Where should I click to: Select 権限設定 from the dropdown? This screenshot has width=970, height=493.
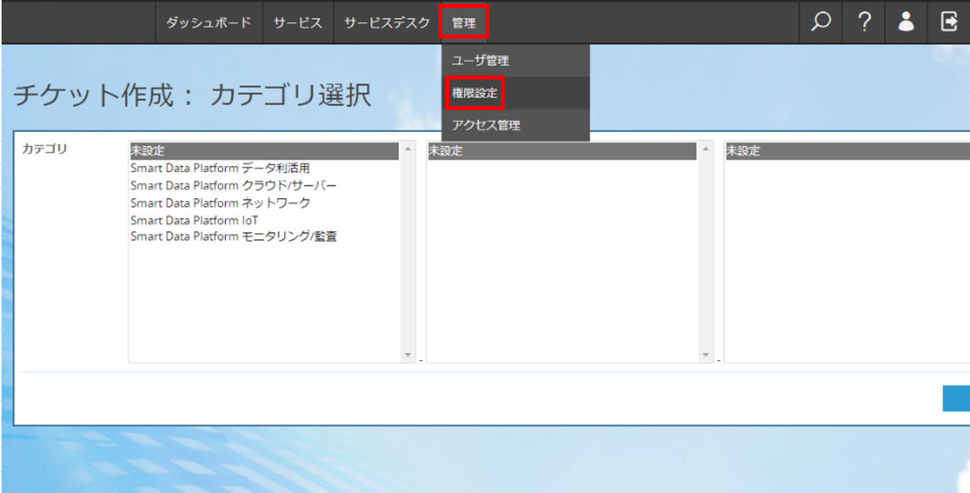(x=515, y=93)
